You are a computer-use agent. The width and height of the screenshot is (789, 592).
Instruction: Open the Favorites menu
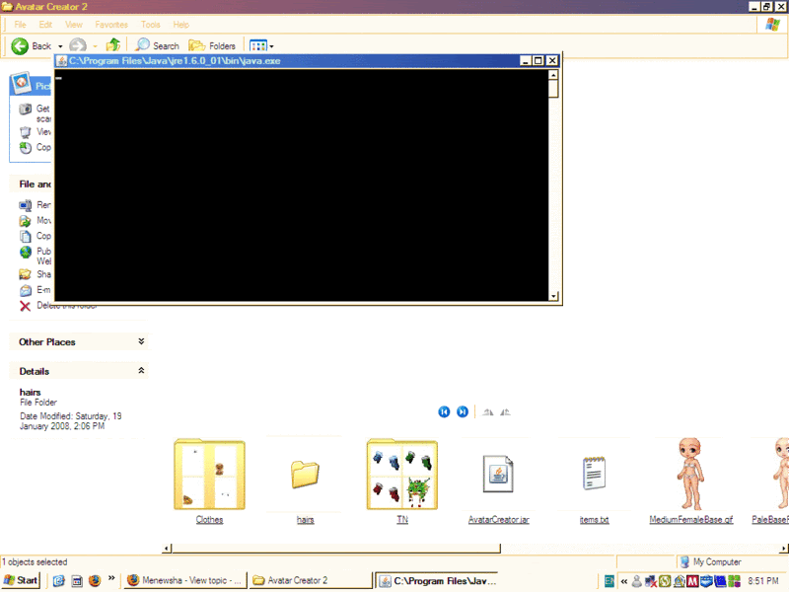pyautogui.click(x=111, y=24)
